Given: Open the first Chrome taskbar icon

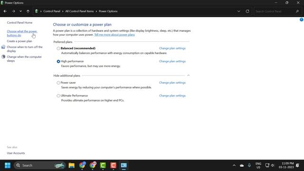Looking at the screenshot, I should [82, 165].
